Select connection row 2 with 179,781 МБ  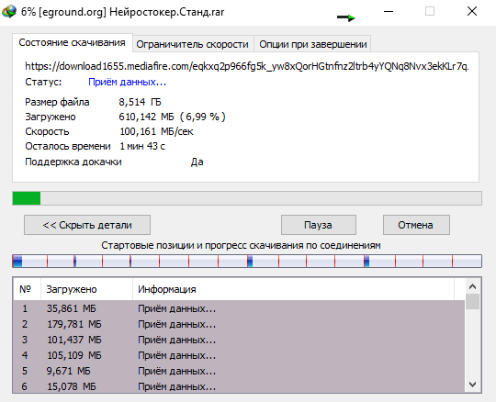pyautogui.click(x=239, y=324)
